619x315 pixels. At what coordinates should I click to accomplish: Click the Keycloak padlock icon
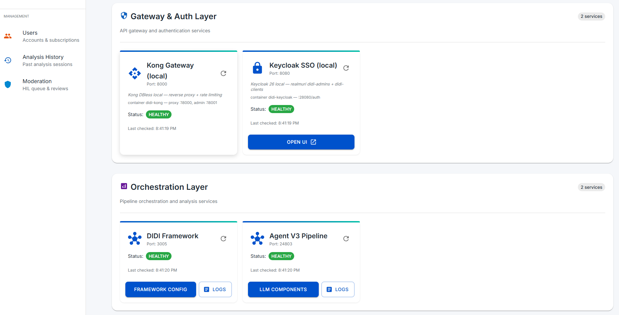[x=257, y=68]
